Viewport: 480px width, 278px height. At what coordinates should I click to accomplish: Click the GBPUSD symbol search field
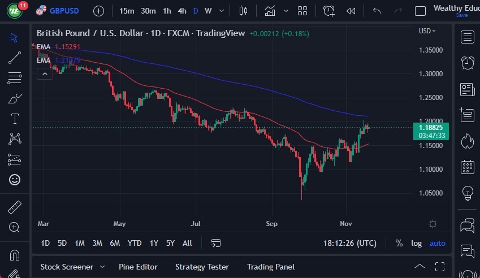tap(64, 11)
